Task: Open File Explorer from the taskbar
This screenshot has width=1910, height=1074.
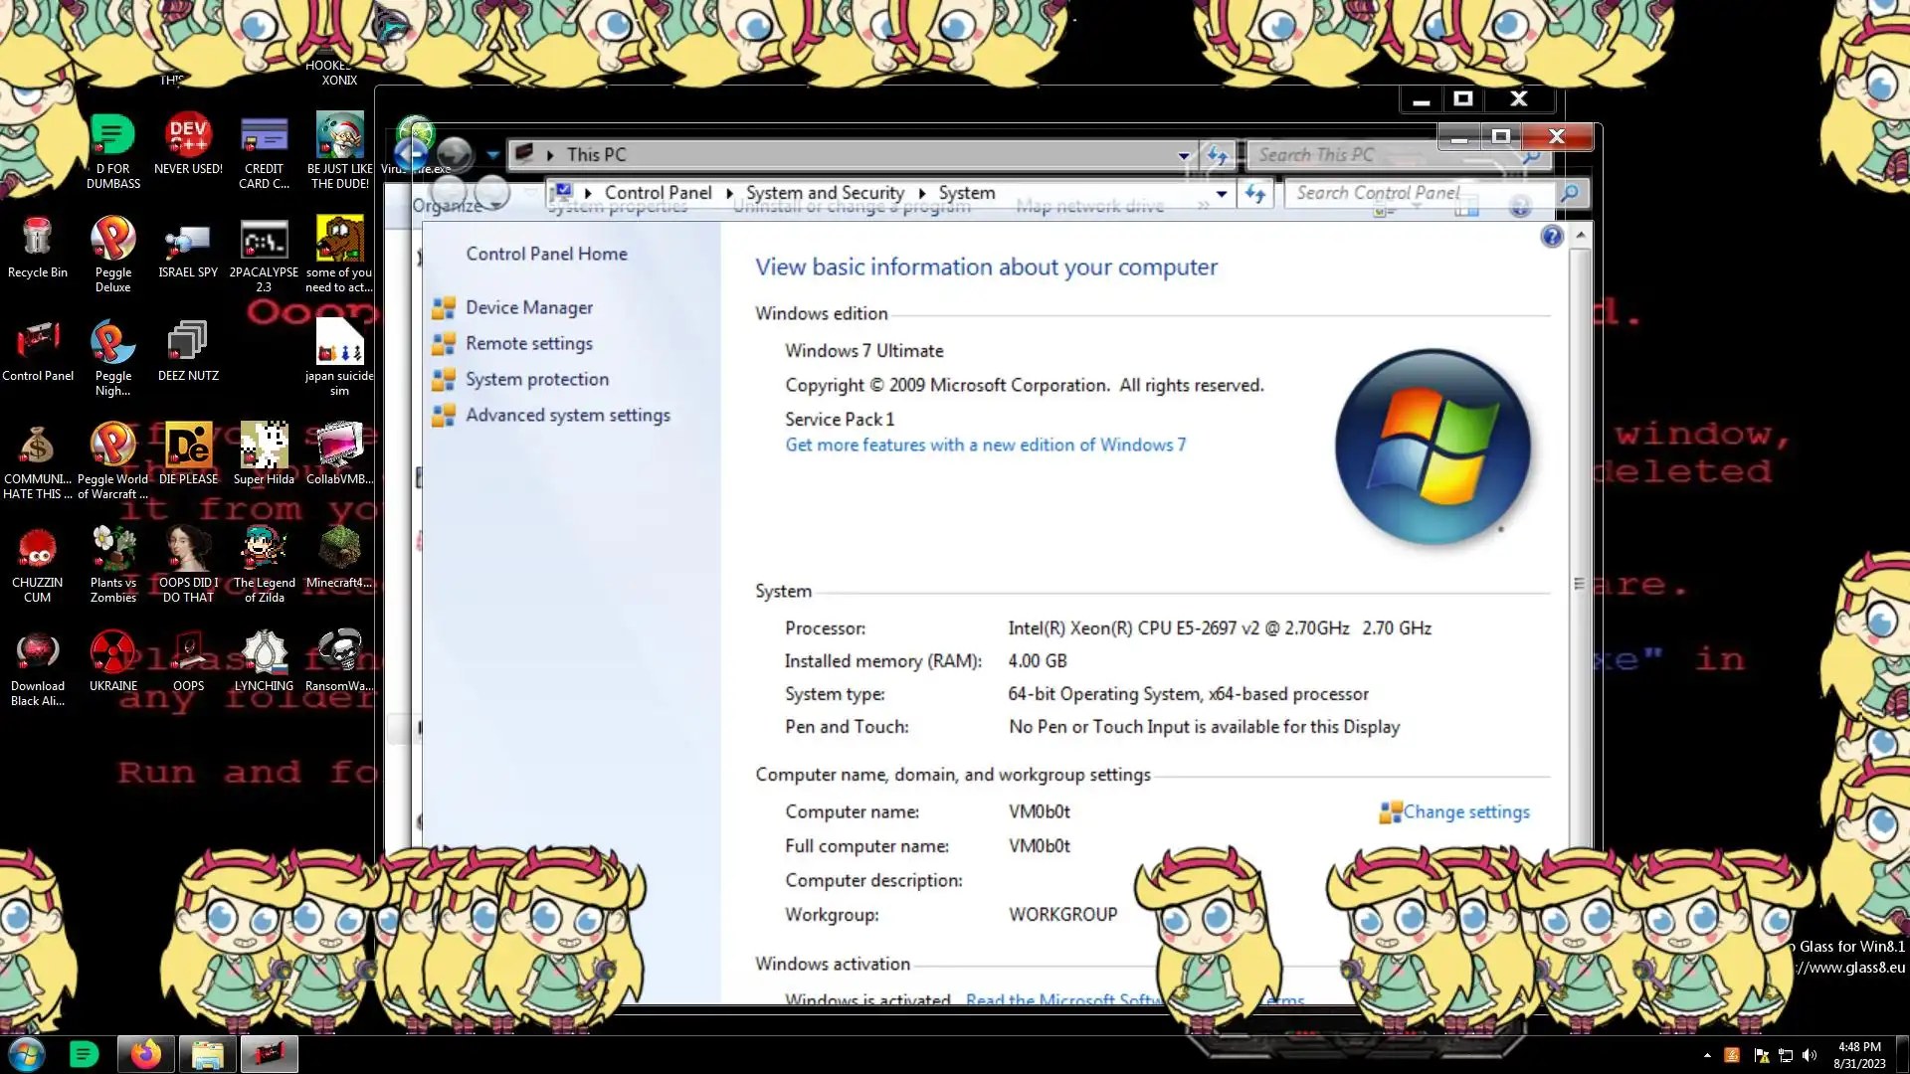Action: [x=207, y=1054]
